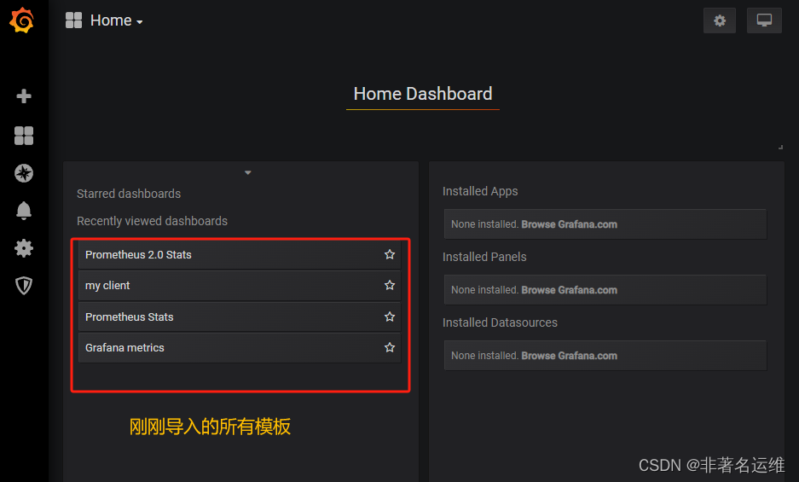Click the Starred dashboards heading
Screen dimensions: 799x482
(129, 194)
